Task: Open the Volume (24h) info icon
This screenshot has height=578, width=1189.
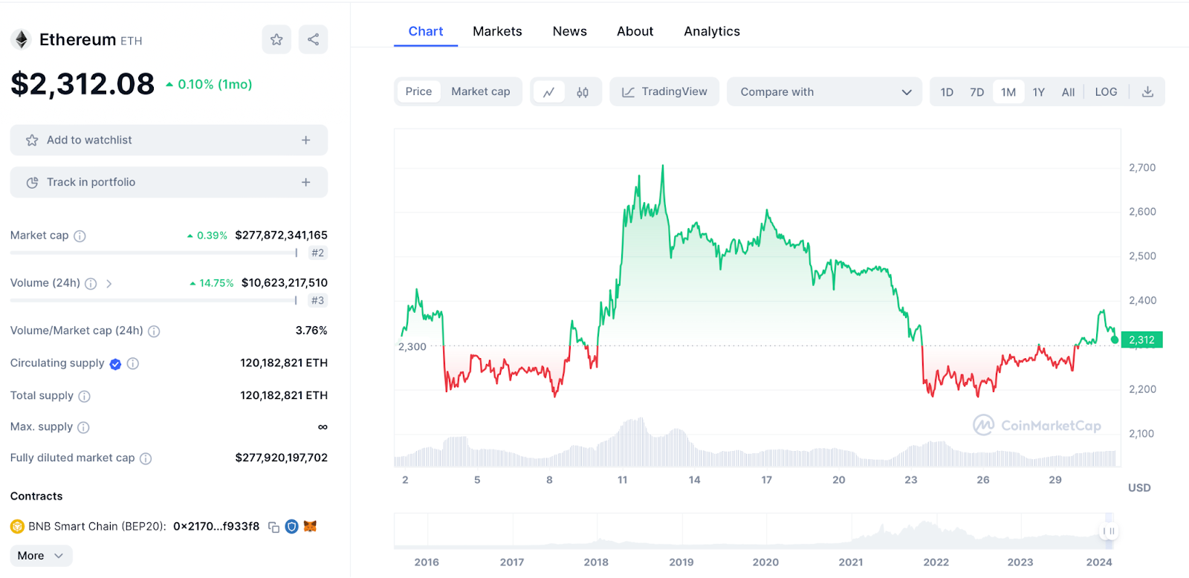Action: (x=91, y=284)
